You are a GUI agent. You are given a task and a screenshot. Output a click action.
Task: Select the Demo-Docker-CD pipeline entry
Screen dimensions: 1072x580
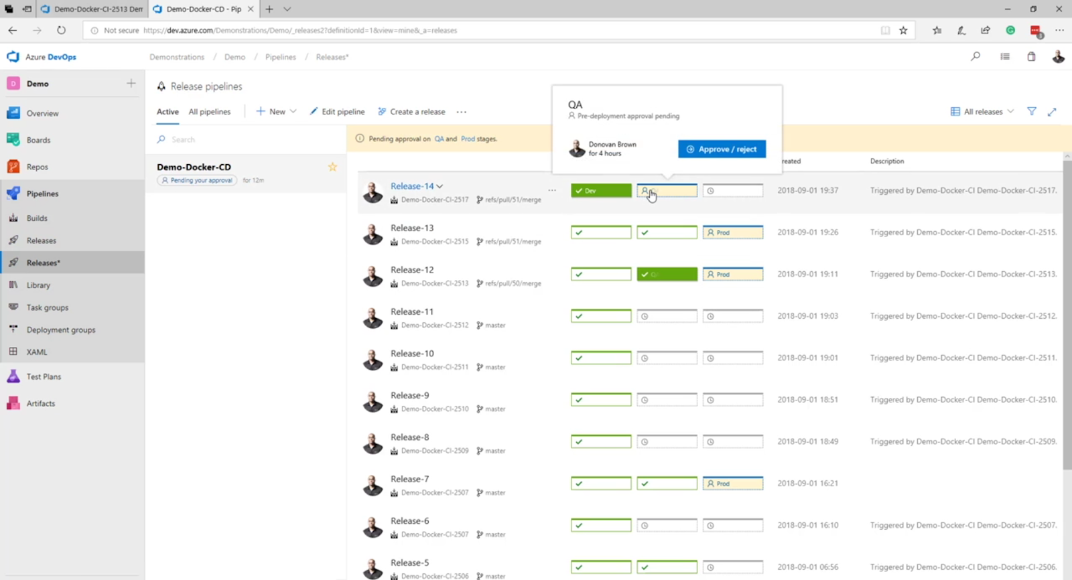pos(246,173)
